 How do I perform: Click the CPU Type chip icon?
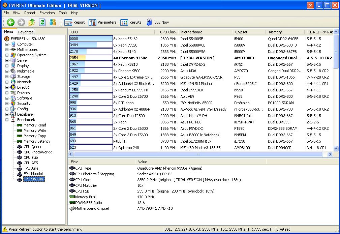point(72,168)
